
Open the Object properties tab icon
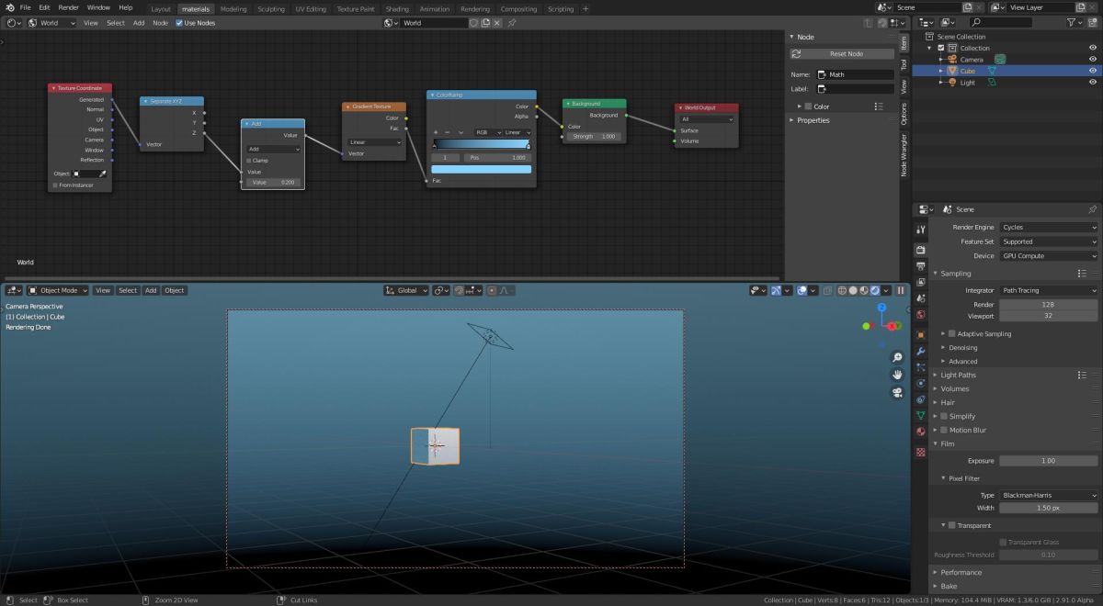921,335
